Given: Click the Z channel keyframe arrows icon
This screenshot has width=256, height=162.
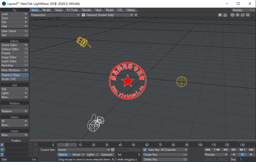Looking at the screenshot, I should [30, 154].
